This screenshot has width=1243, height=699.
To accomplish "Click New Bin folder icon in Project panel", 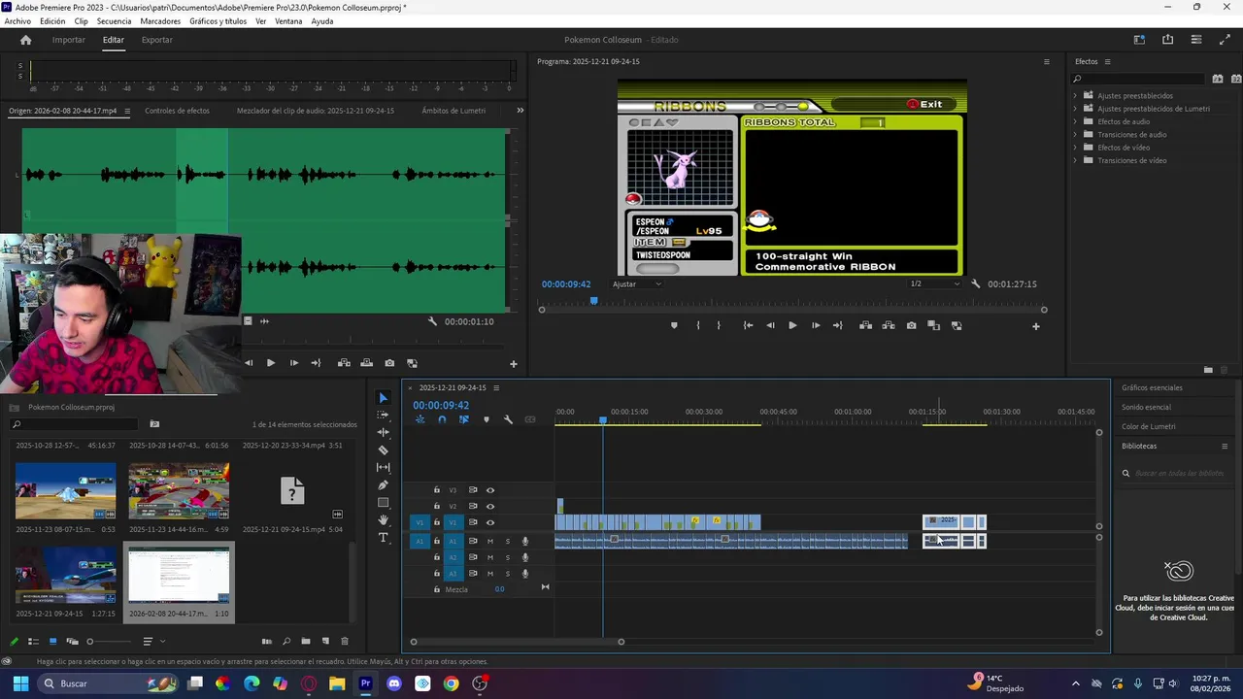I will tap(306, 641).
